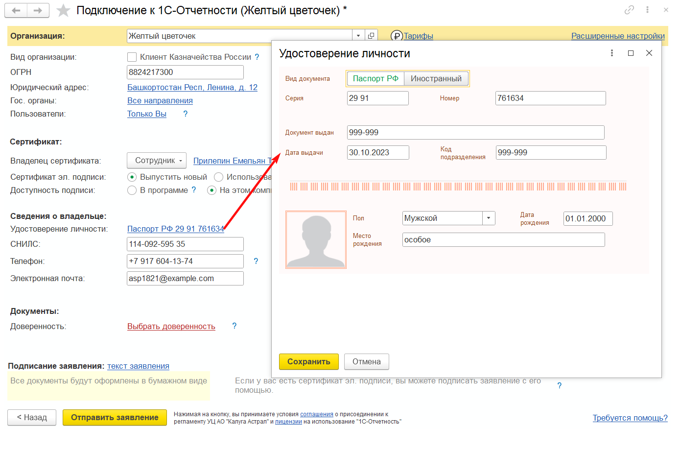Open Расширенные настройки
The image size is (680, 451).
(x=618, y=36)
